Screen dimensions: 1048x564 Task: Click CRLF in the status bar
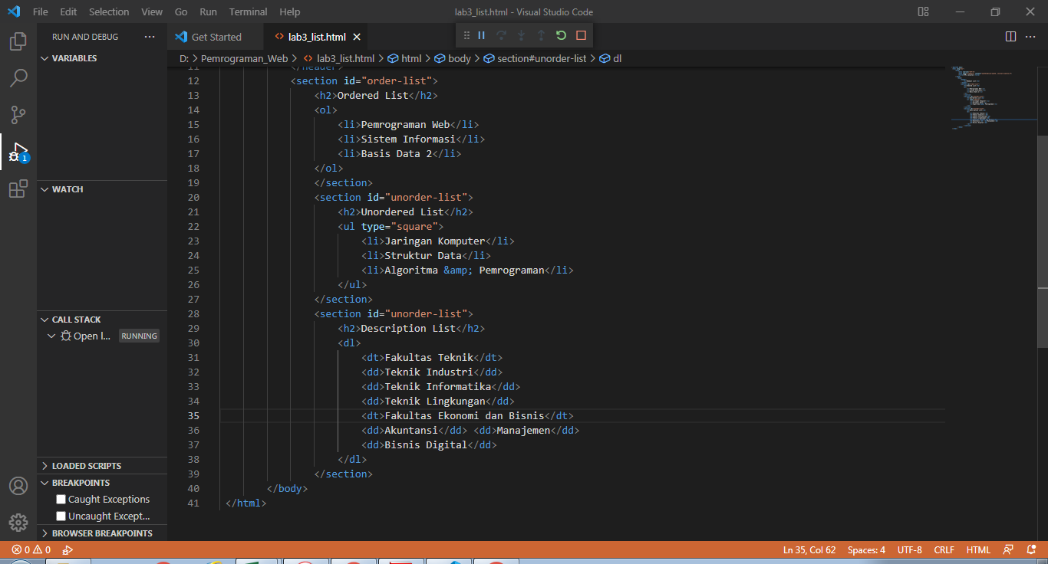[944, 549]
